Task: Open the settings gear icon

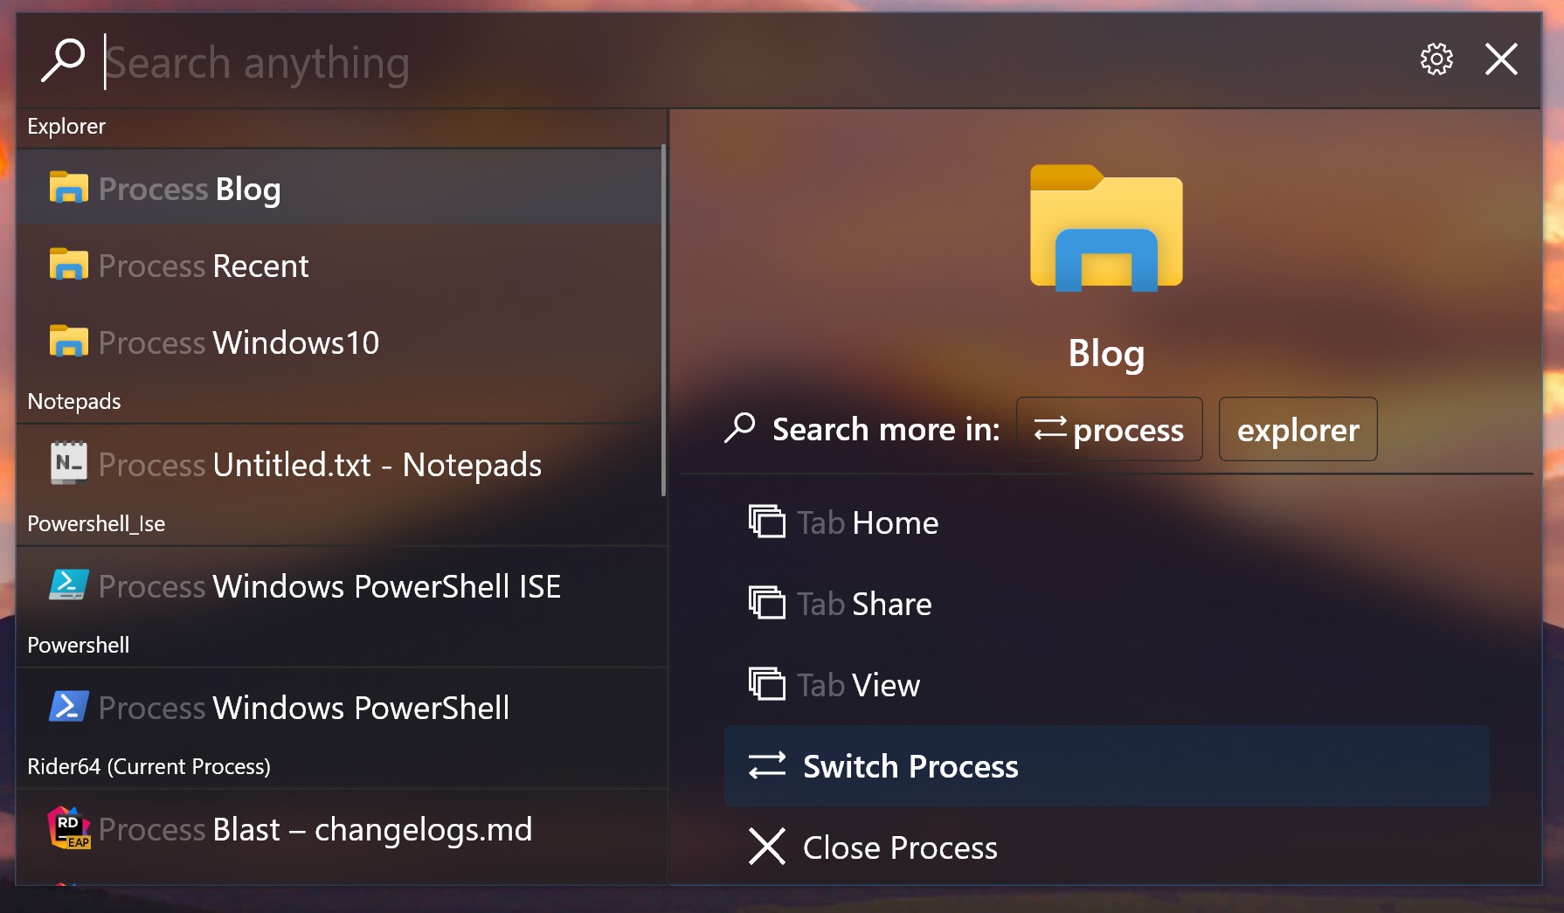Action: click(1436, 59)
